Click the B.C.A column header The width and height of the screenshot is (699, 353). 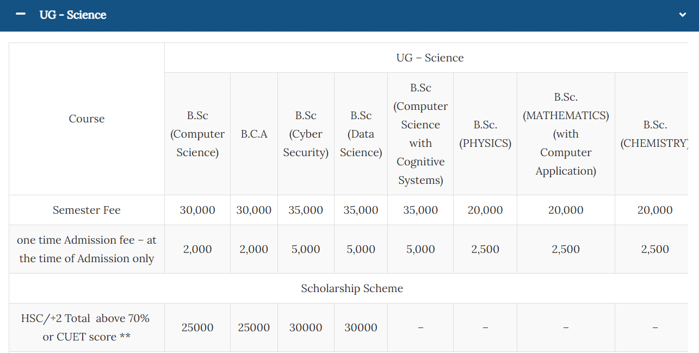pos(254,134)
